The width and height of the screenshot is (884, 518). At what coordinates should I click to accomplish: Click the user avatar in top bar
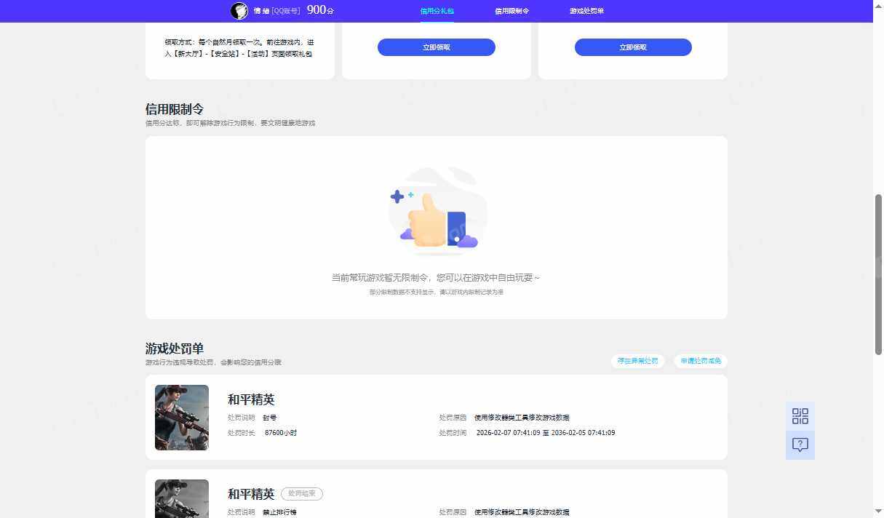(239, 10)
